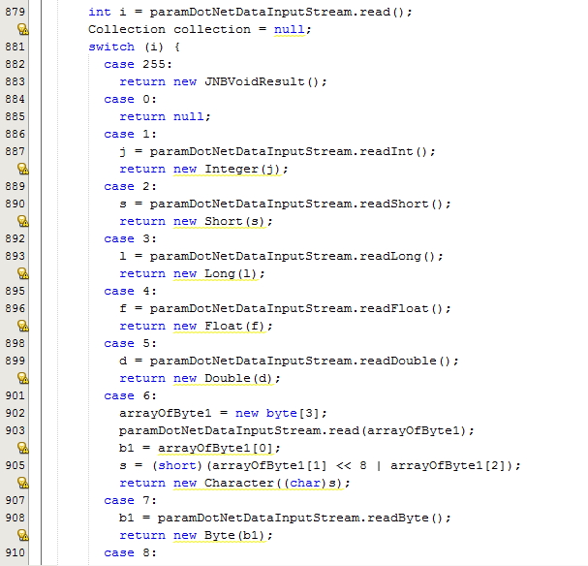Image resolution: width=588 pixels, height=566 pixels.
Task: Click the '(short)' cast keyword
Action: point(177,465)
